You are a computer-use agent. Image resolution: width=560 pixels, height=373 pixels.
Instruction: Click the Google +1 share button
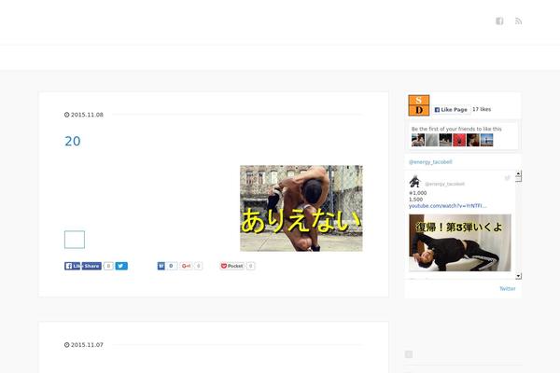(x=186, y=266)
